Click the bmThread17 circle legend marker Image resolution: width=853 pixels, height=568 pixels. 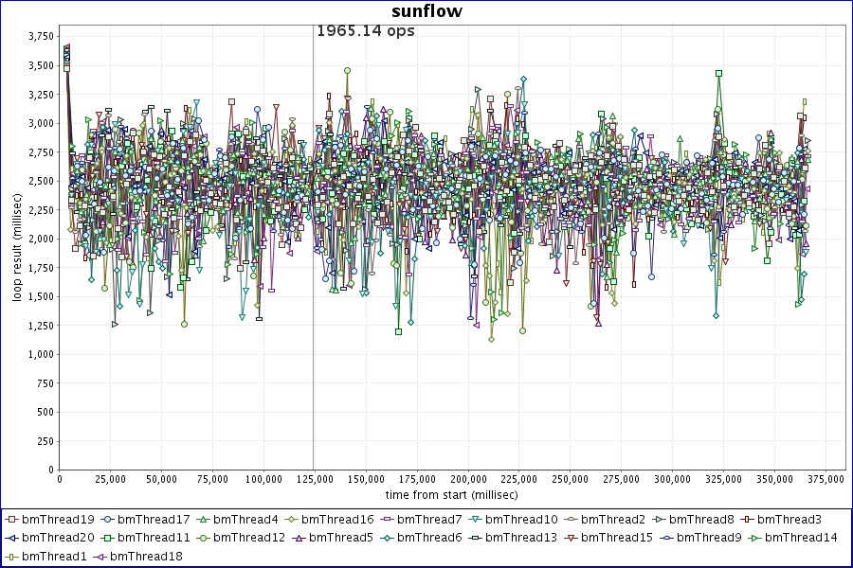pyautogui.click(x=108, y=520)
